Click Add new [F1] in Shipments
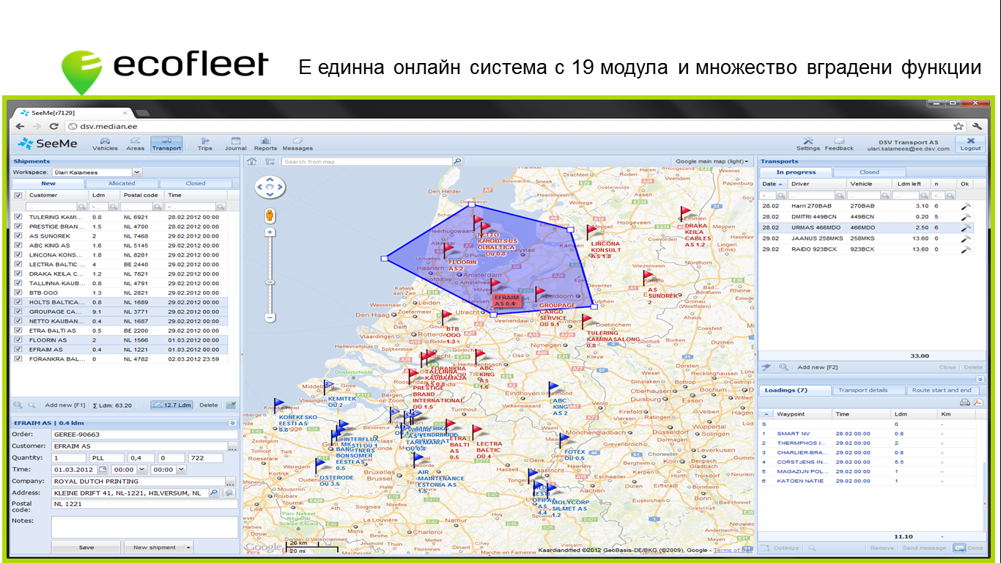The height and width of the screenshot is (563, 1001). pyautogui.click(x=65, y=405)
